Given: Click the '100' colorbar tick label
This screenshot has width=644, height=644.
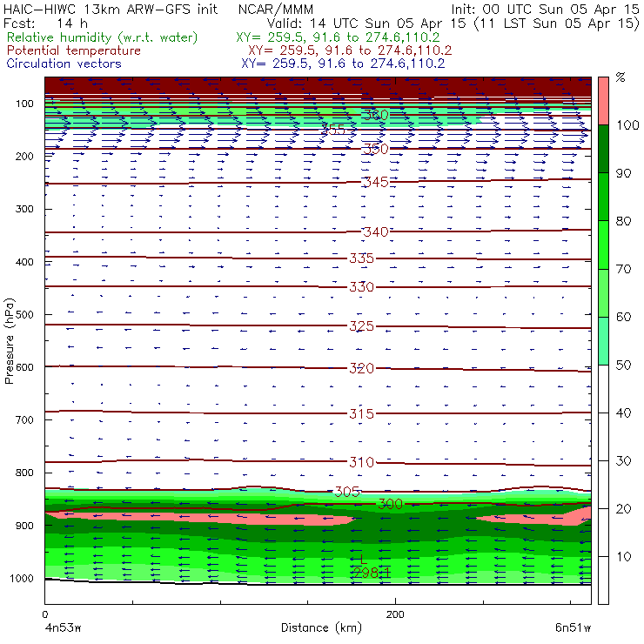Looking at the screenshot, I should pos(627,125).
